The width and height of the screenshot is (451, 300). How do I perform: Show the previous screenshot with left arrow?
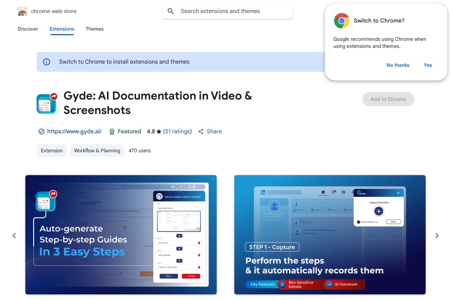pyautogui.click(x=14, y=236)
